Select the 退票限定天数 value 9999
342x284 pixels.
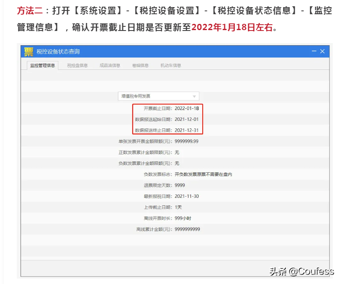(x=180, y=185)
